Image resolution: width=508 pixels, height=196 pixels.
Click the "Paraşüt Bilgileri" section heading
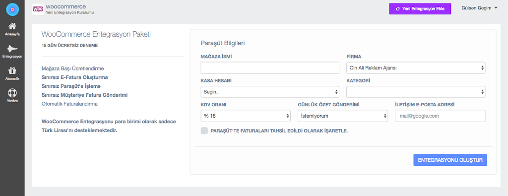(x=223, y=43)
